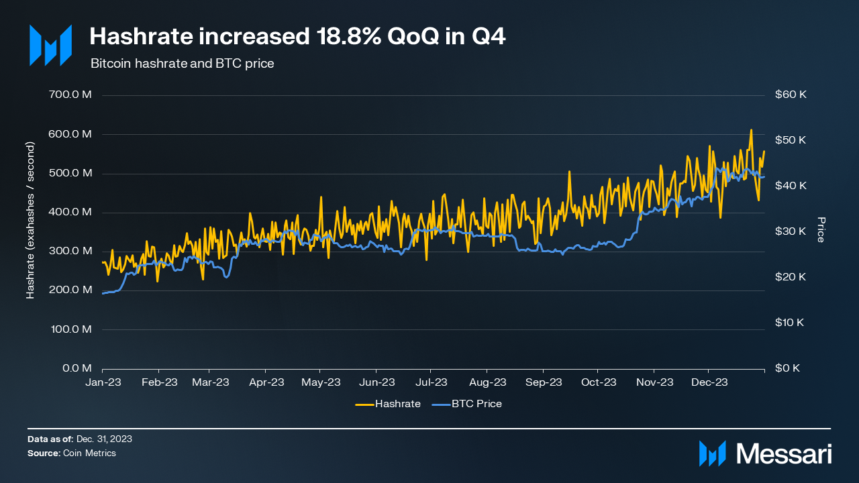The width and height of the screenshot is (859, 483).
Task: Click the 'Jul-23' date label
Action: [431, 382]
